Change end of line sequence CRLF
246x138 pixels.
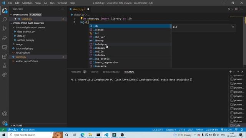pos(190,130)
